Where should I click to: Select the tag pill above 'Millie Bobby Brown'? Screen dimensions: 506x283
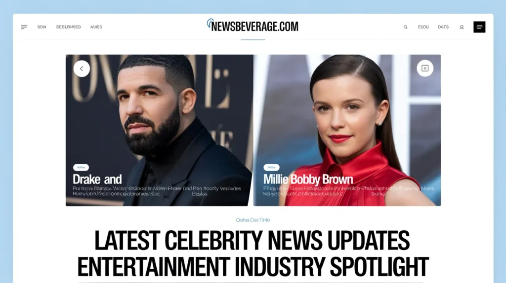pyautogui.click(x=271, y=168)
